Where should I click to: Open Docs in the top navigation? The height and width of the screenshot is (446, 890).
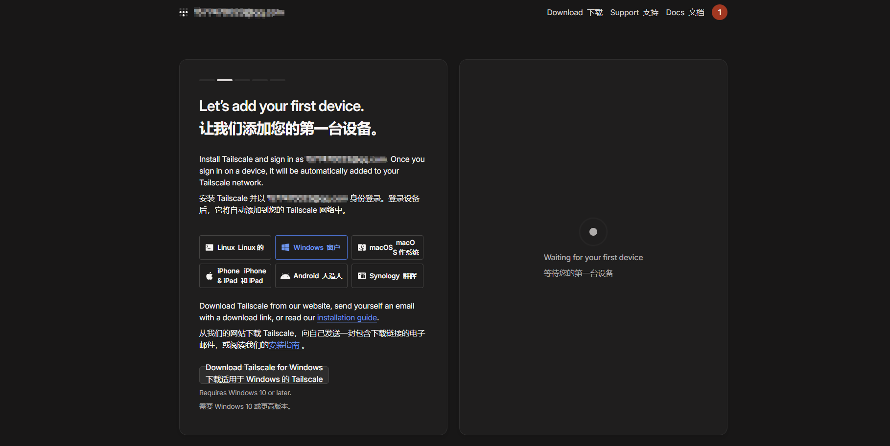[x=685, y=12]
